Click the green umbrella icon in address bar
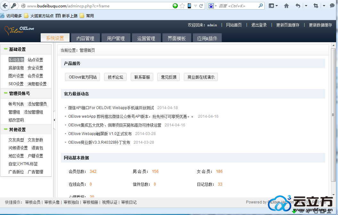Image resolution: width=338 pixels, height=215 pixels. point(175,6)
